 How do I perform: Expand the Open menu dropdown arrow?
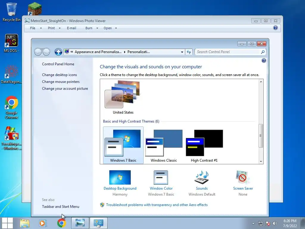coord(116,28)
